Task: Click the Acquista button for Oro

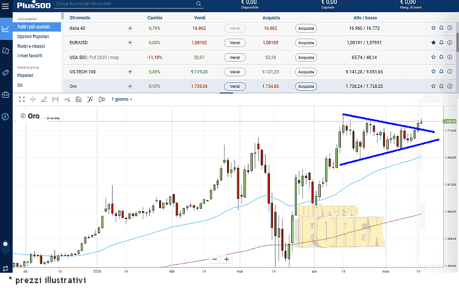Action: click(305, 87)
